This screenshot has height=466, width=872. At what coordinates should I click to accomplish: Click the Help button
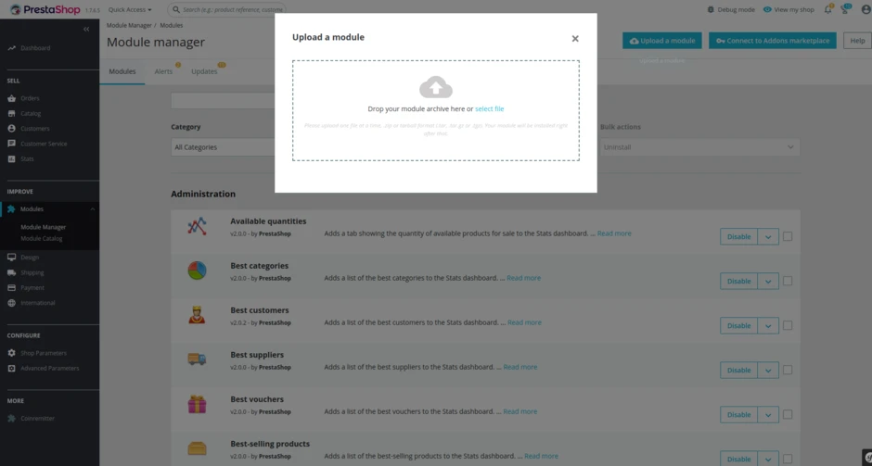pyautogui.click(x=857, y=41)
